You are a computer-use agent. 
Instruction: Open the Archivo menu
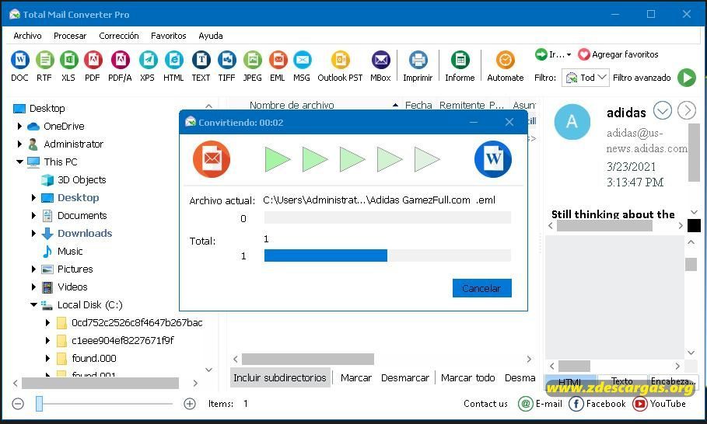27,36
